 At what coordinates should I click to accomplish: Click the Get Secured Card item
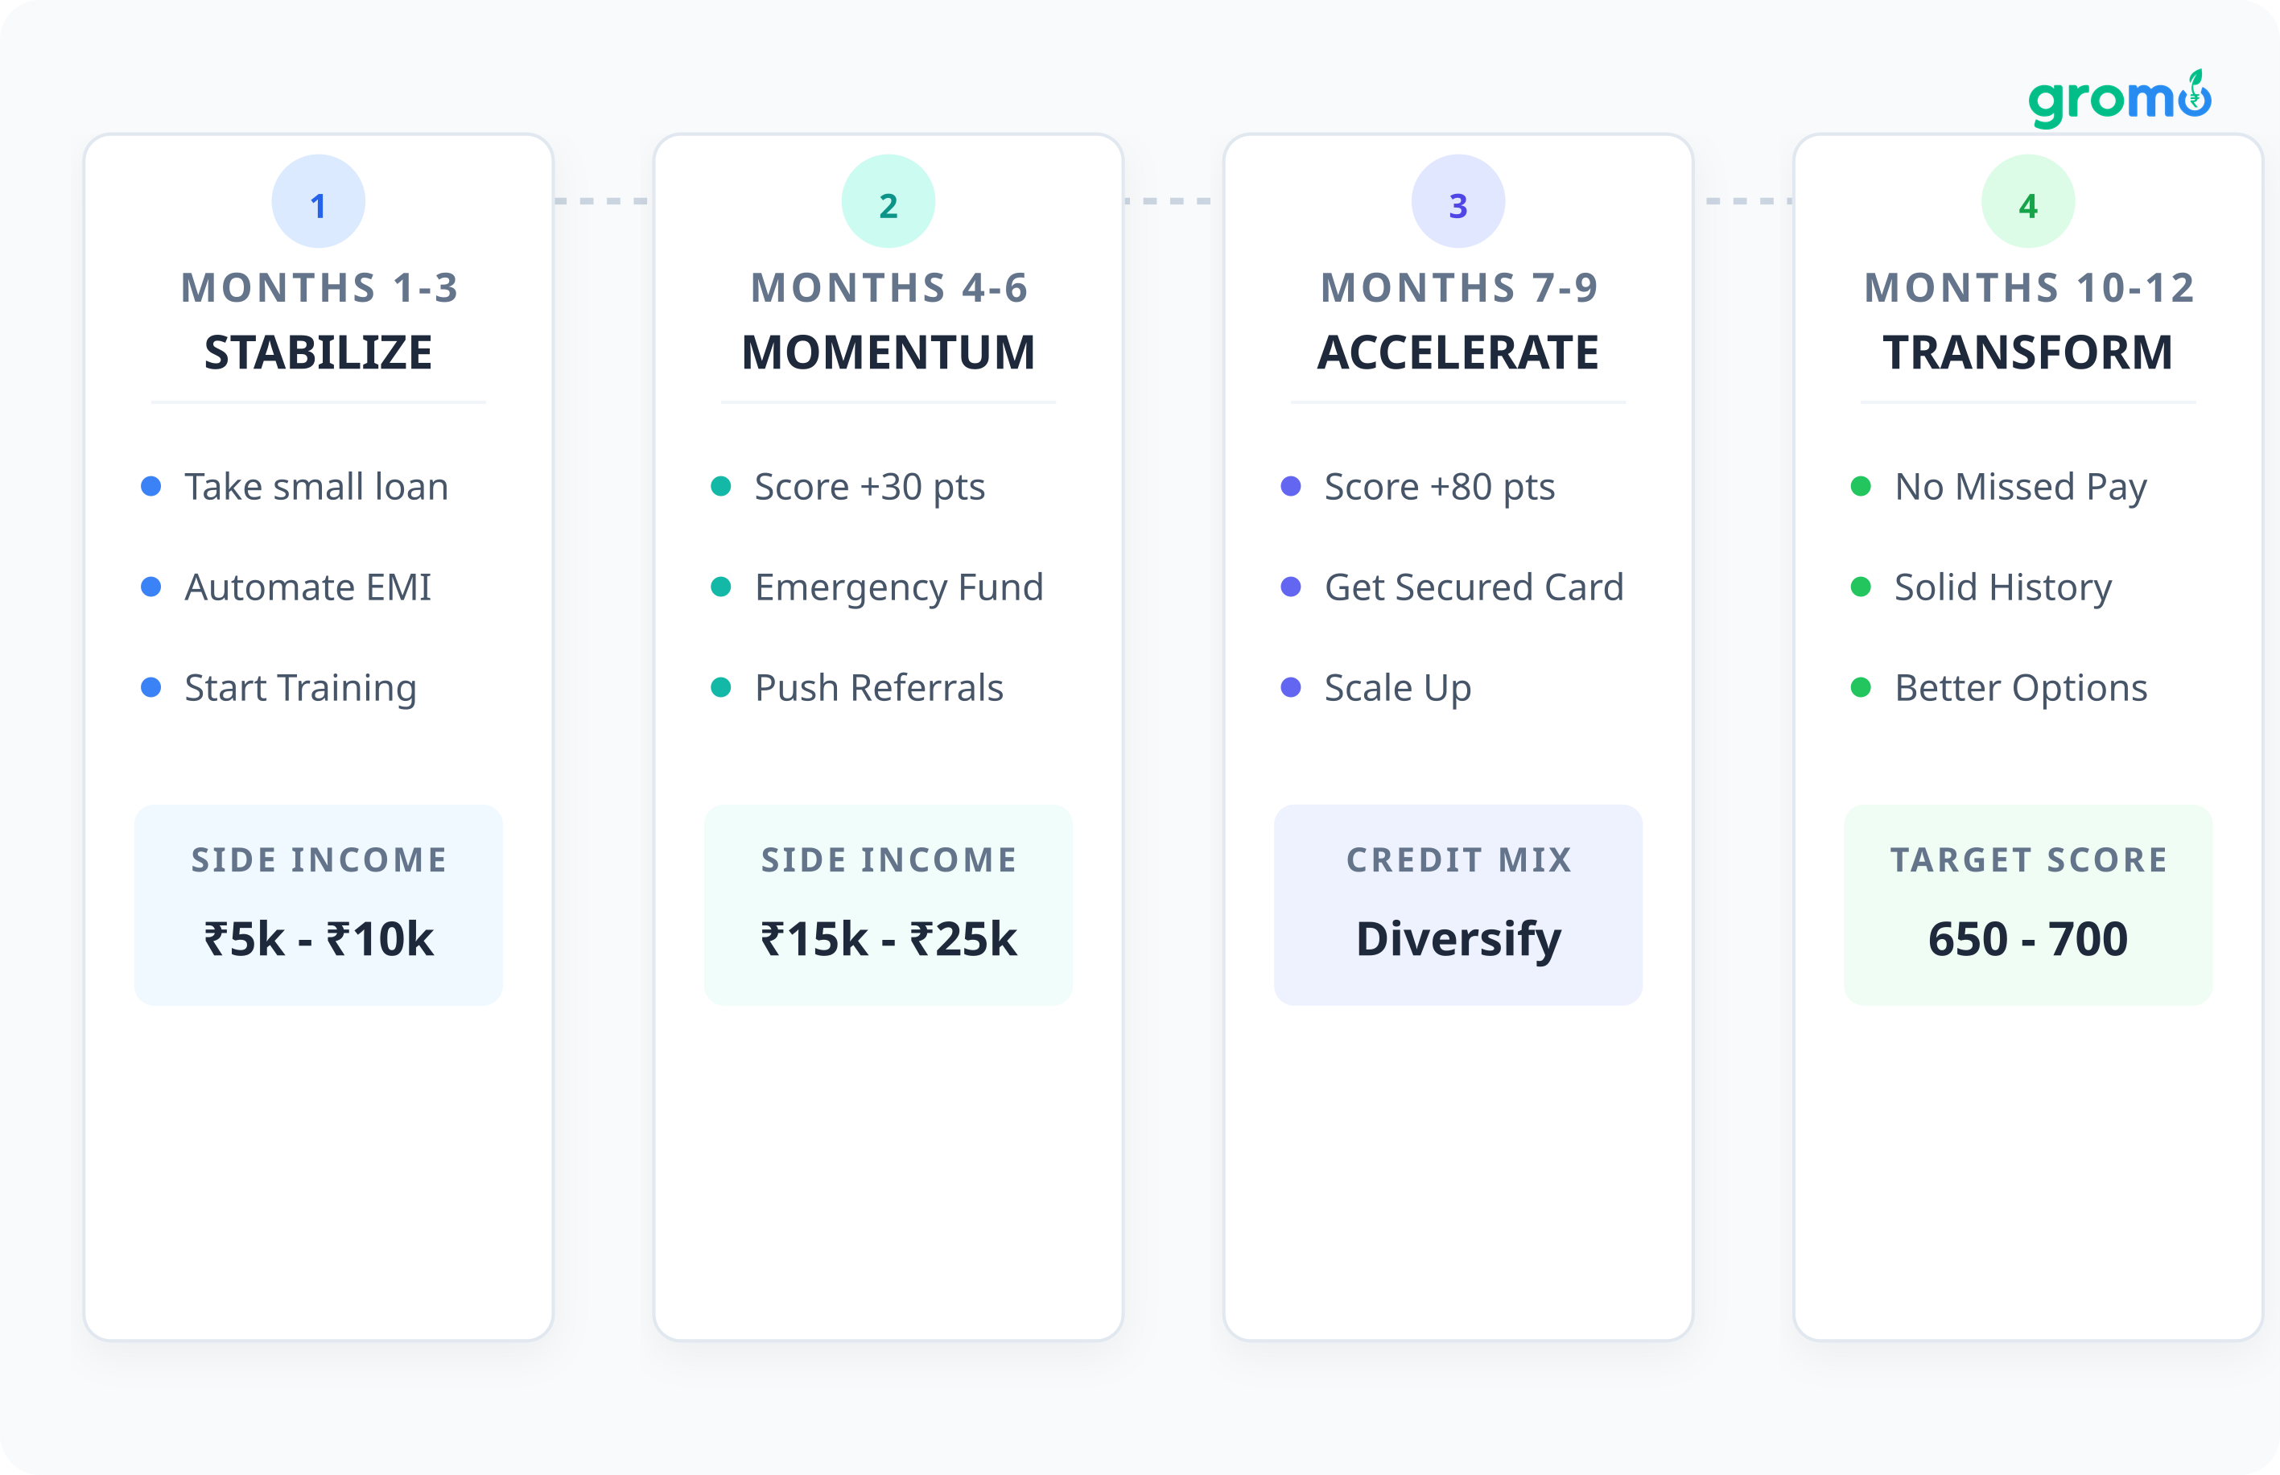(x=1474, y=587)
